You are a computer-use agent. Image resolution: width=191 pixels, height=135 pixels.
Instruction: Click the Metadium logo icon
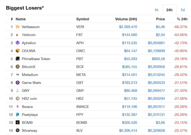coord(18,75)
